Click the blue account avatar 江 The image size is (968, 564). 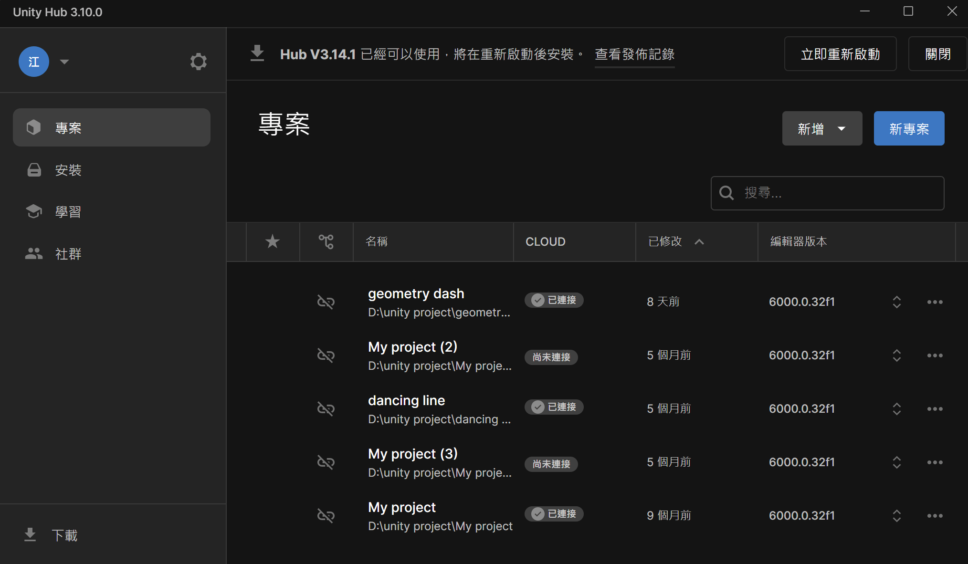pos(34,62)
